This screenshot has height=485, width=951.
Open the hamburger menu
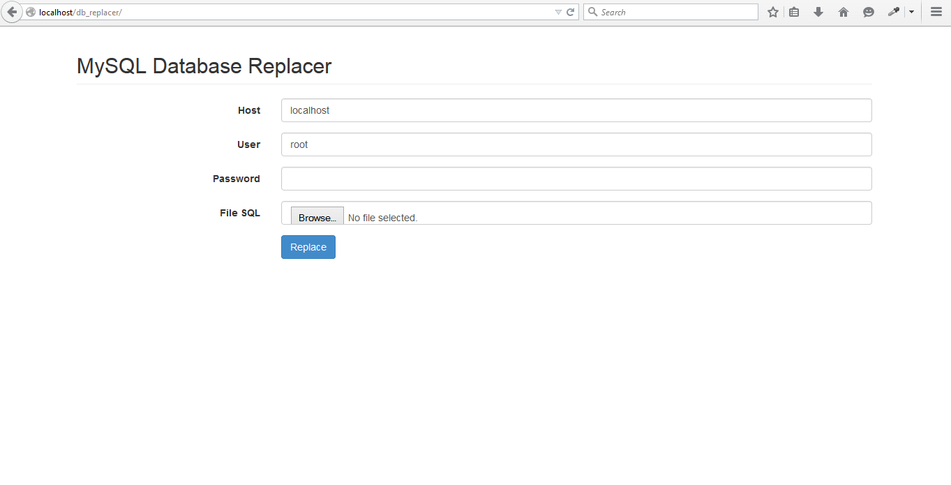pyautogui.click(x=936, y=11)
